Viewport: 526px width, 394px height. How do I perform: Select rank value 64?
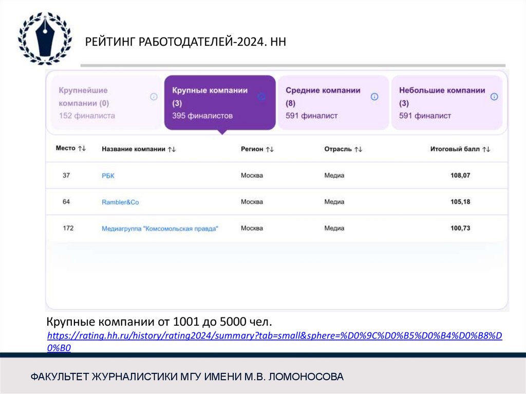66,202
